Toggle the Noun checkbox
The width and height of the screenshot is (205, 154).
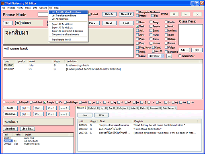pyautogui.click(x=137, y=22)
